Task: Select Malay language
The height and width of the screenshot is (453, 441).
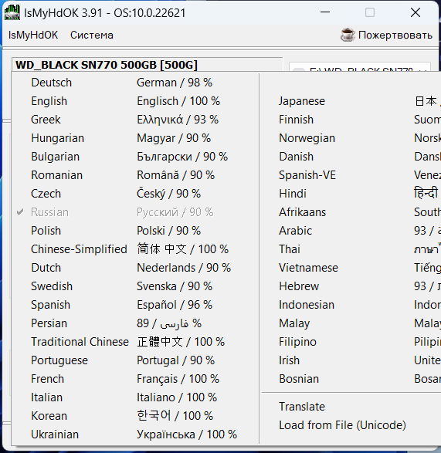Action: [351, 323]
